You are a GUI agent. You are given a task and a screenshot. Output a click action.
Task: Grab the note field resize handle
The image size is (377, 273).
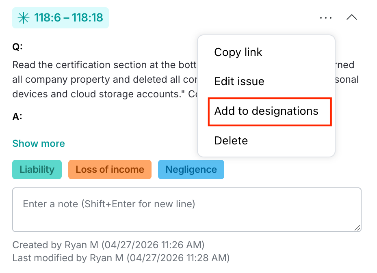[x=357, y=228]
